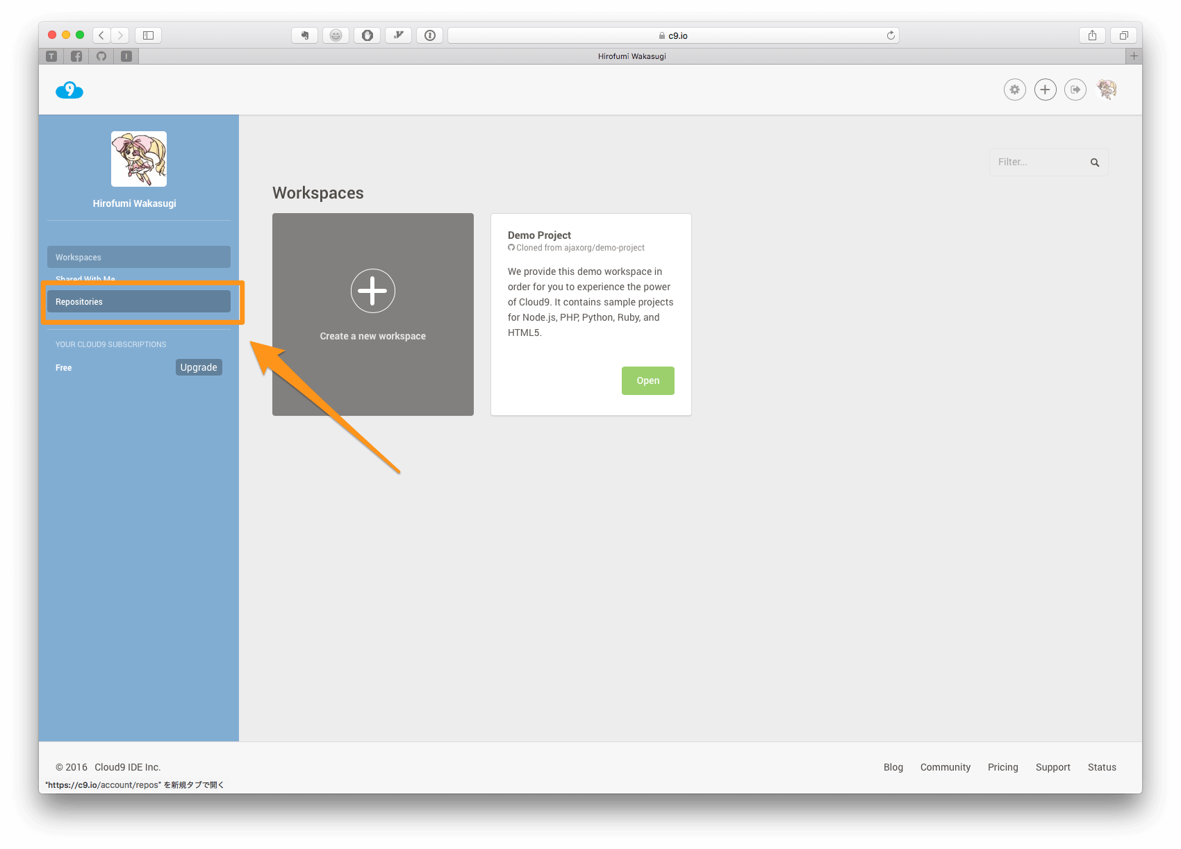Viewport: 1181px width, 849px height.
Task: Open the Support footer link
Action: click(1053, 767)
